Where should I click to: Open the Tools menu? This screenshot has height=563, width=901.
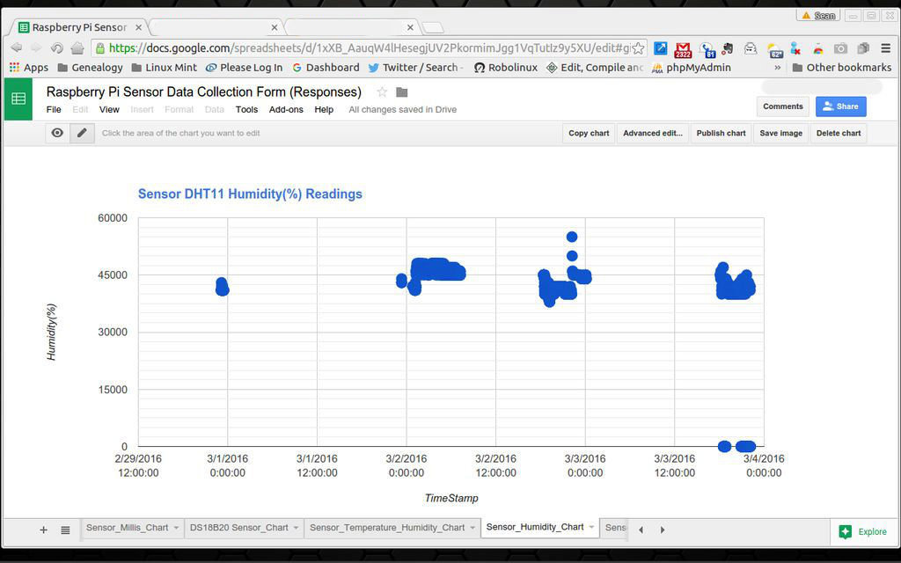tap(246, 109)
